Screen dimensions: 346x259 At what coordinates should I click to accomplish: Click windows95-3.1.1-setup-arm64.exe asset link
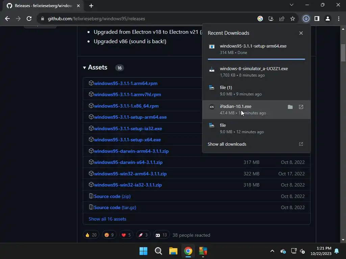(x=130, y=117)
